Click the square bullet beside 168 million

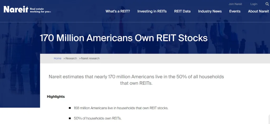[70, 108]
